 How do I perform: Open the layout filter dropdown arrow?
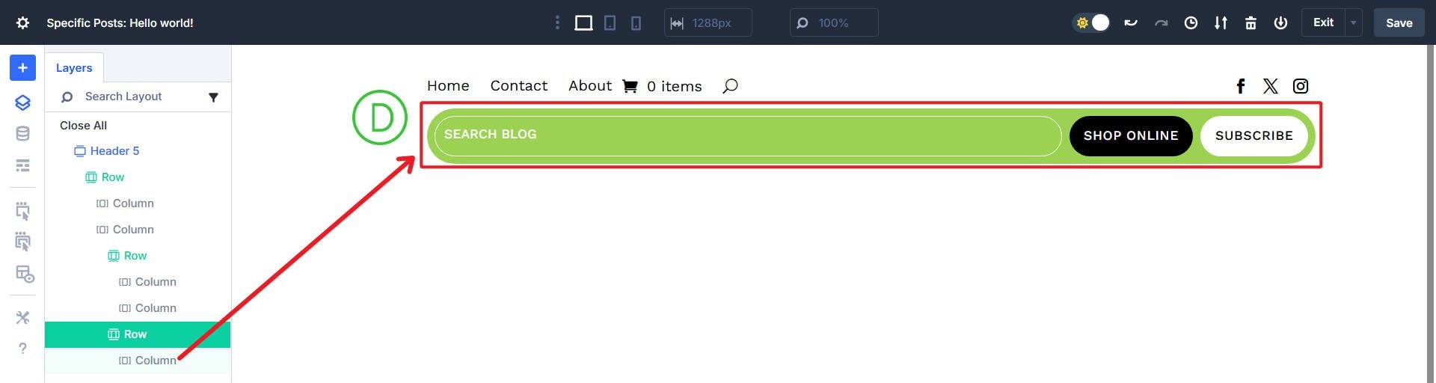[x=213, y=97]
